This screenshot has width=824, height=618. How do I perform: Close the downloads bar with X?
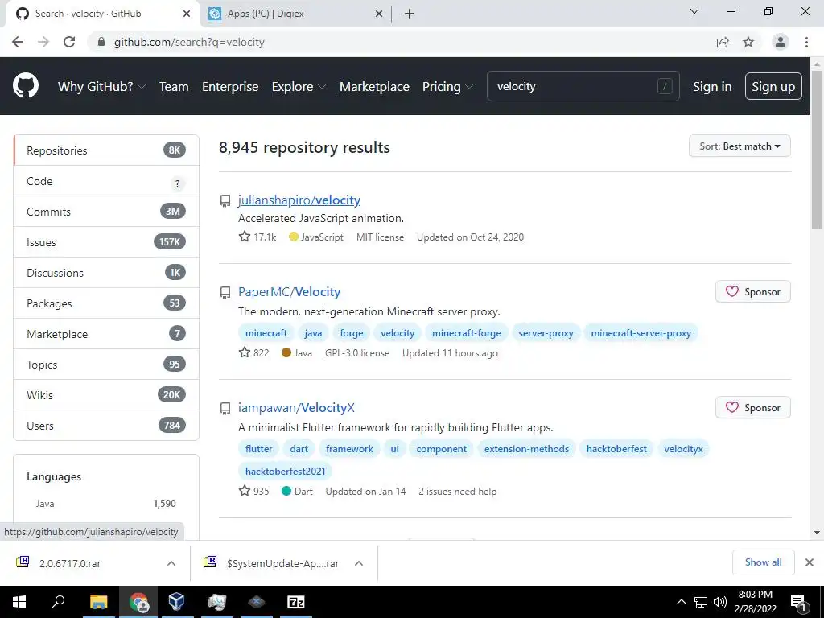pos(810,562)
